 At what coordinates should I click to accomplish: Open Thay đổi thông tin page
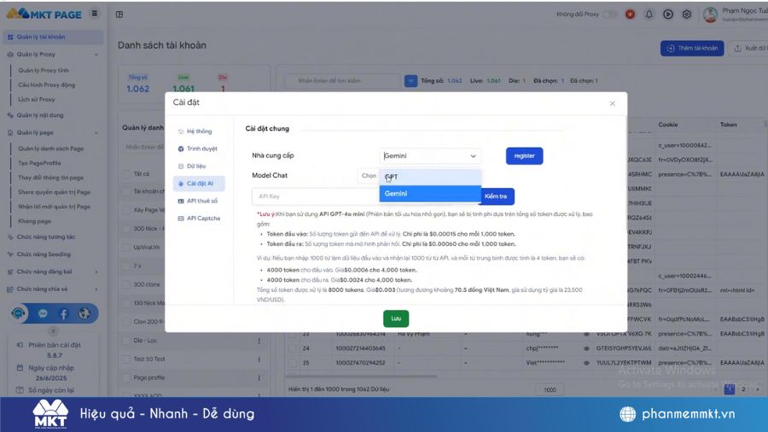tap(50, 178)
